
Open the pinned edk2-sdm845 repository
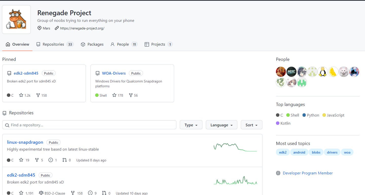[x=26, y=73]
